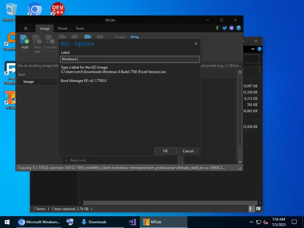
Task: Click the NTLite list scroll up arrow
Action: [x=240, y=72]
